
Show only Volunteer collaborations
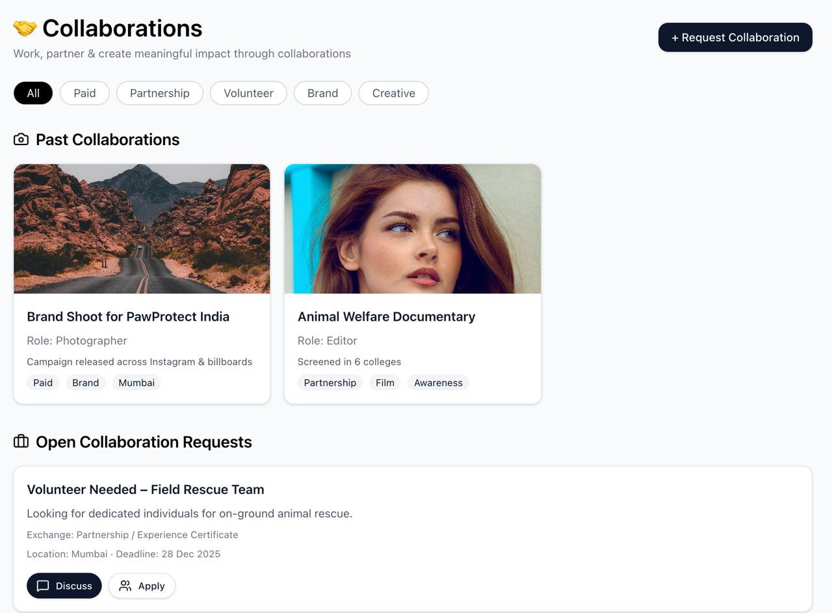[248, 93]
